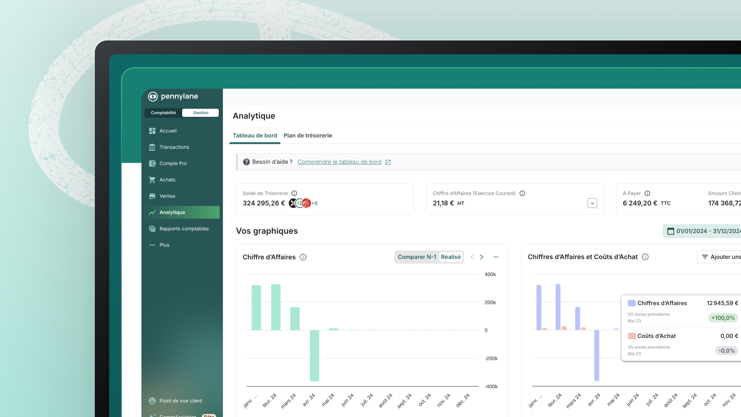Image resolution: width=741 pixels, height=417 pixels.
Task: Switch to Comptabilité mode
Action: click(x=163, y=113)
